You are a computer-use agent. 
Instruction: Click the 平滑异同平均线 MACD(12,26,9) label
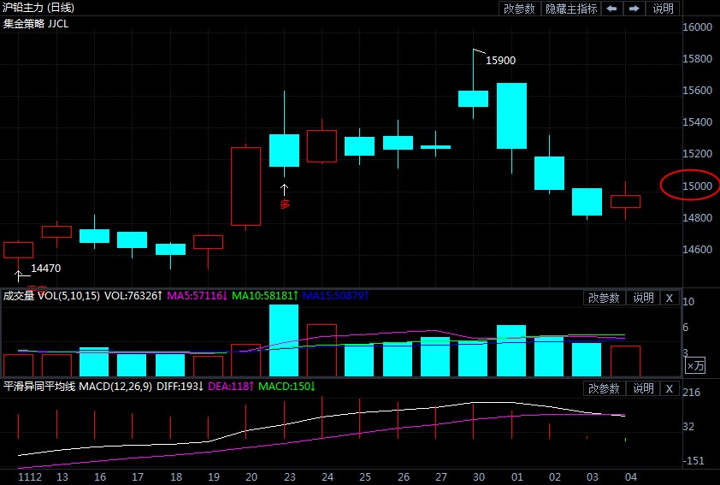pyautogui.click(x=78, y=387)
